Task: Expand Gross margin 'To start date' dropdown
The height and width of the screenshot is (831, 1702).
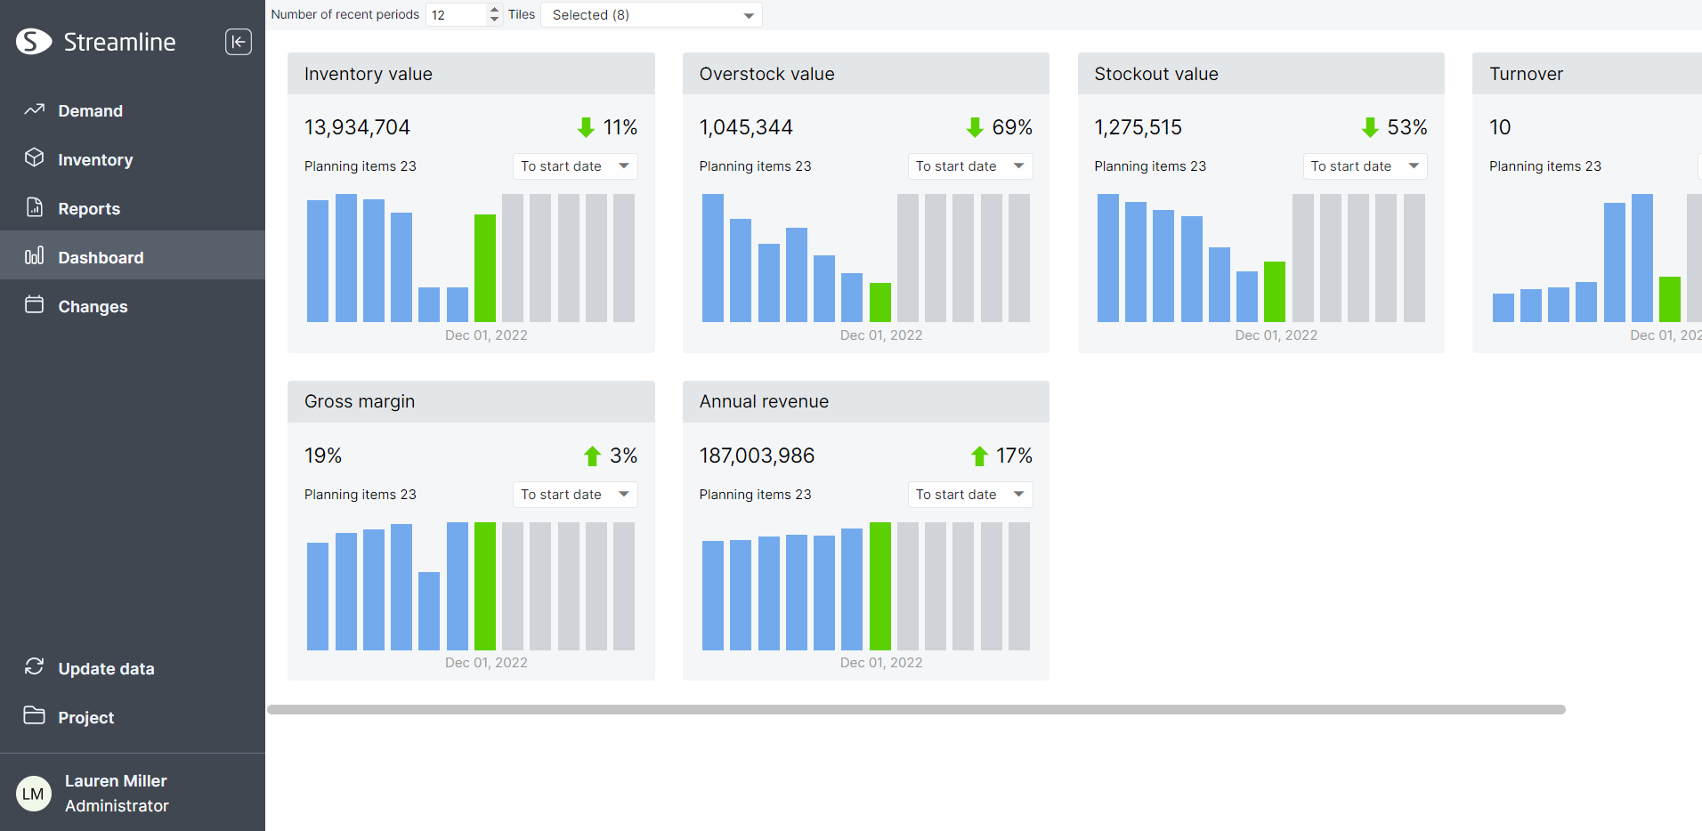Action: pyautogui.click(x=575, y=495)
